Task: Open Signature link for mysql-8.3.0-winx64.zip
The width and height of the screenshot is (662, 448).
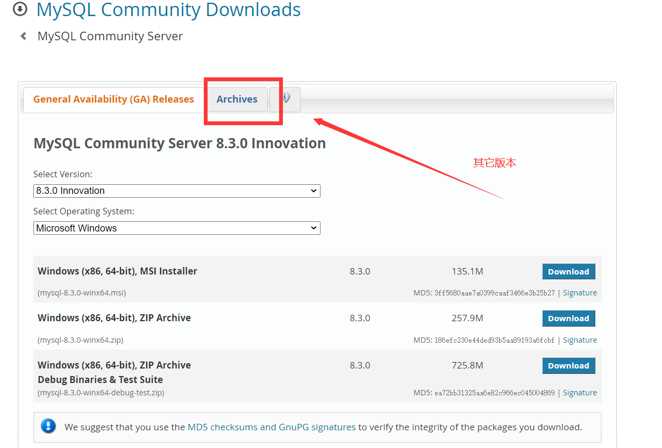Action: [580, 340]
